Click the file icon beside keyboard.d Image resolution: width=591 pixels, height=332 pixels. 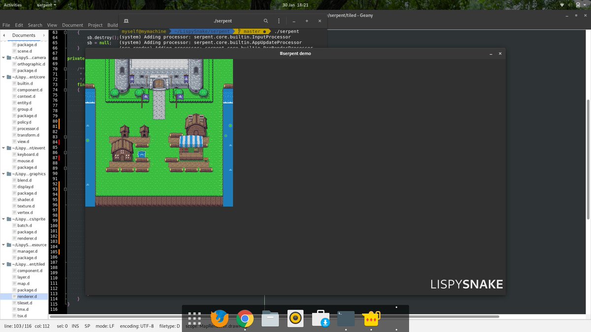[13, 154]
